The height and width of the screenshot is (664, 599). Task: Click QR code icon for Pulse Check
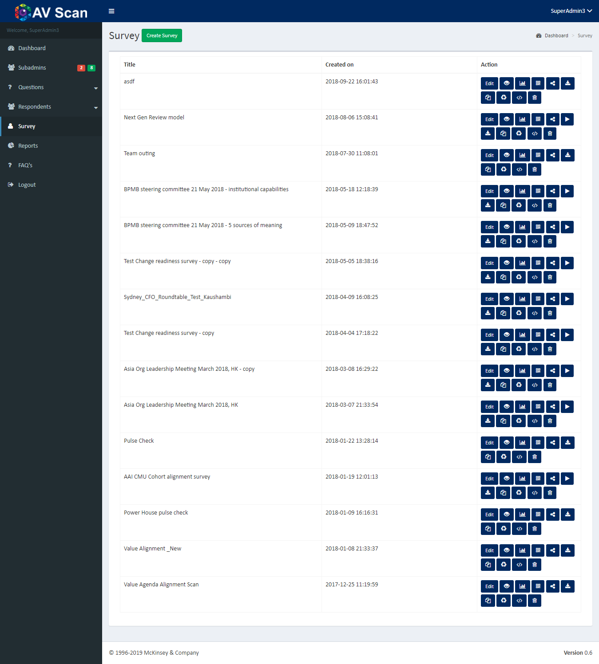pyautogui.click(x=538, y=443)
